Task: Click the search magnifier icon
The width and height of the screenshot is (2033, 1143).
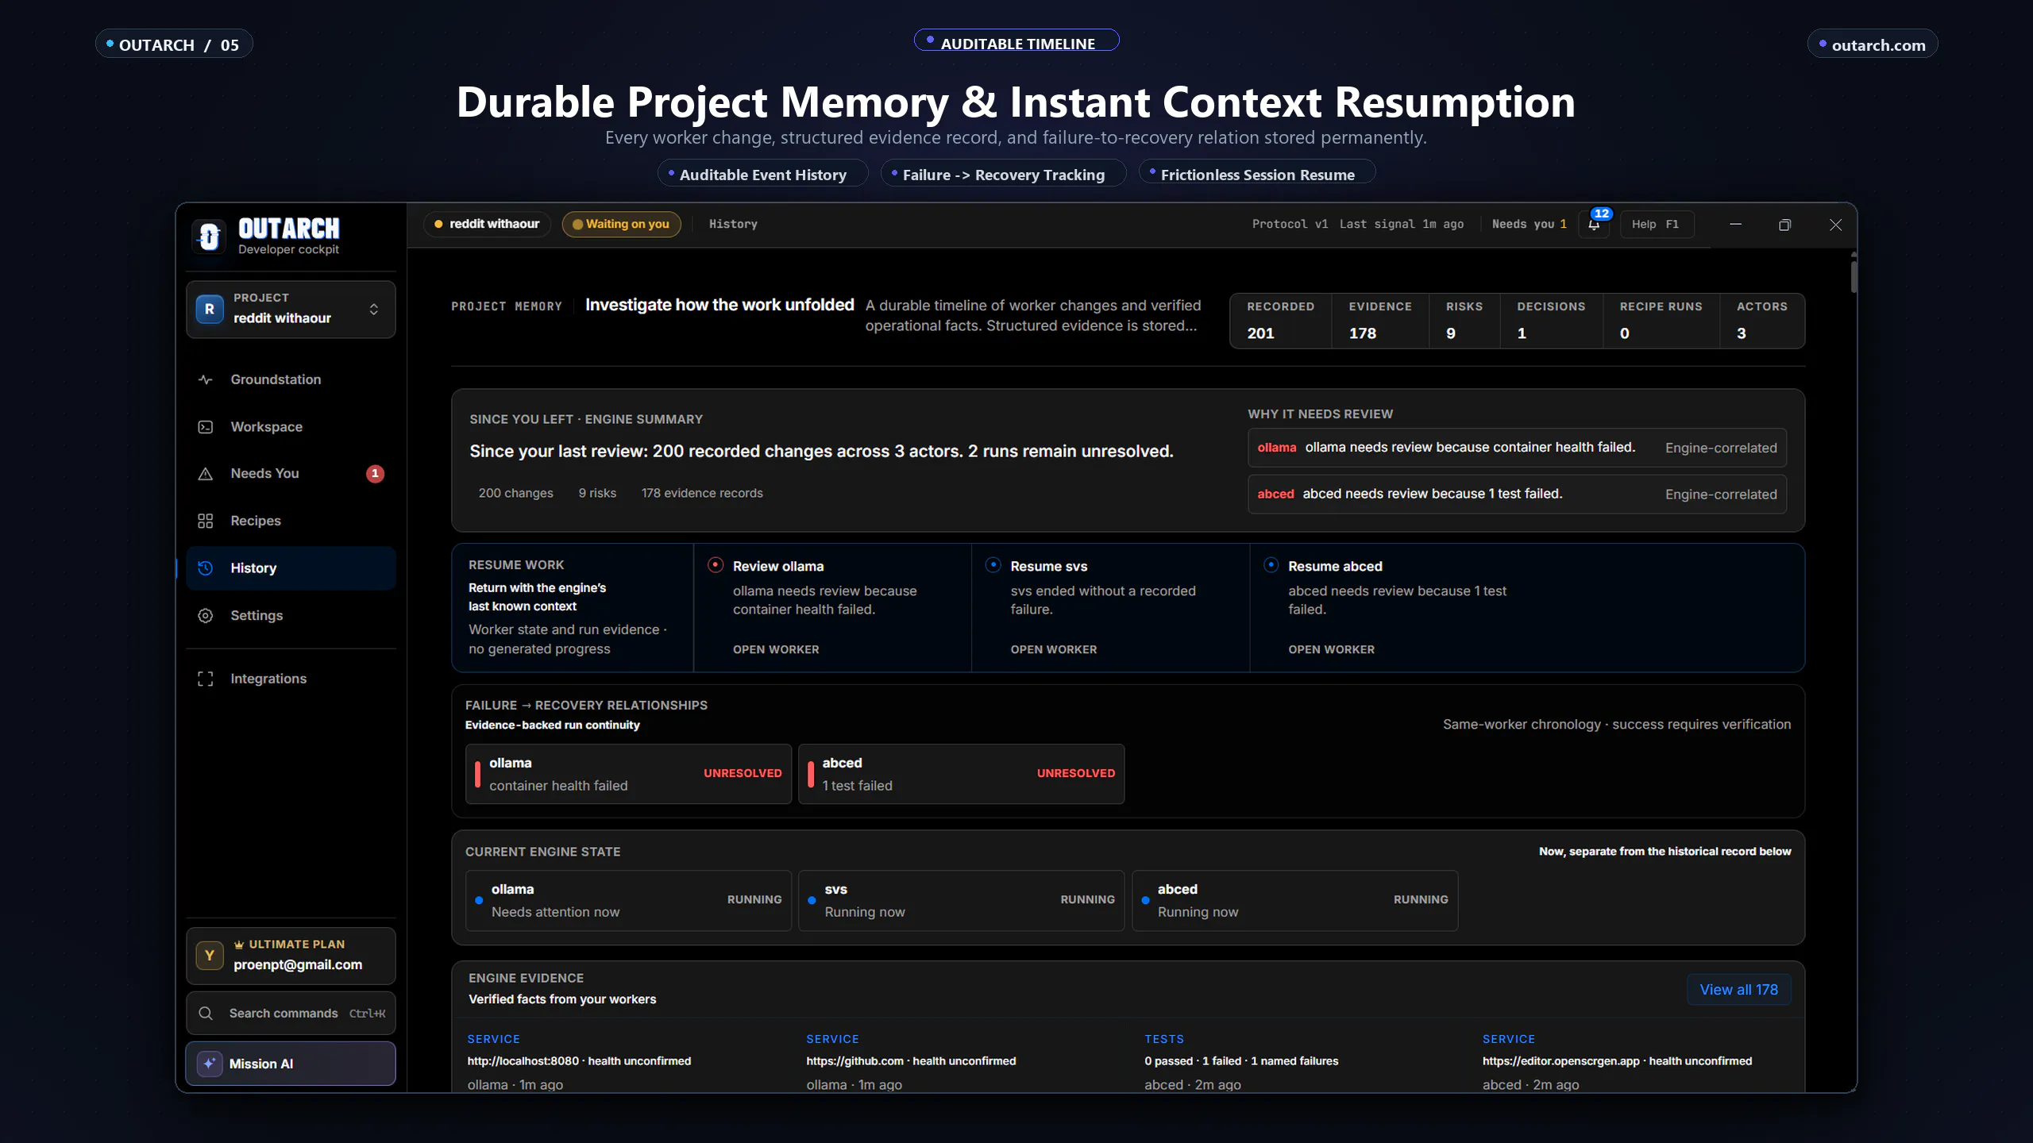Action: point(206,1014)
